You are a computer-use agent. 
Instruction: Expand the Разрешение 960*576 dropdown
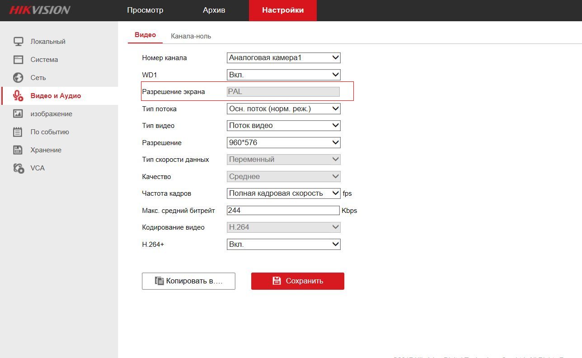point(283,142)
